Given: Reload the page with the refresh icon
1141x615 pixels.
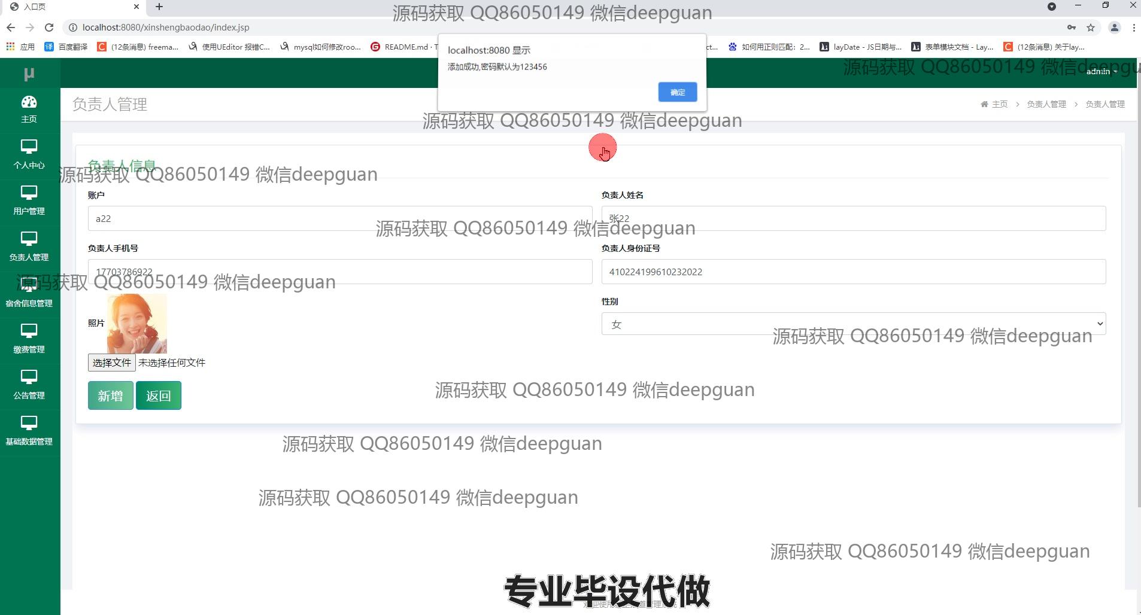Looking at the screenshot, I should (x=49, y=28).
